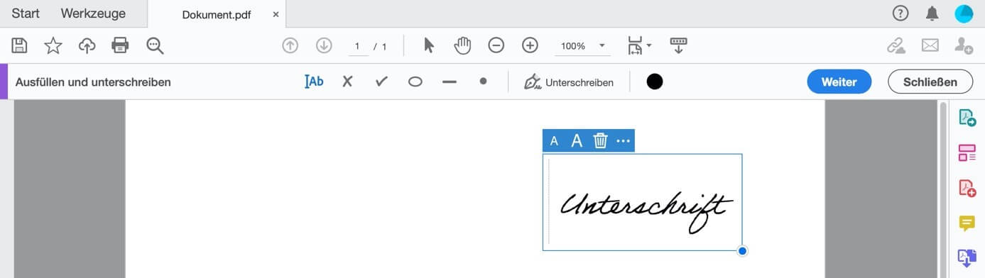
Task: Open the black color swatch picker
Action: tap(655, 82)
